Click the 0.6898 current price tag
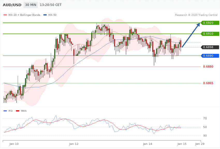The height and width of the screenshot is (149, 220). [210, 47]
